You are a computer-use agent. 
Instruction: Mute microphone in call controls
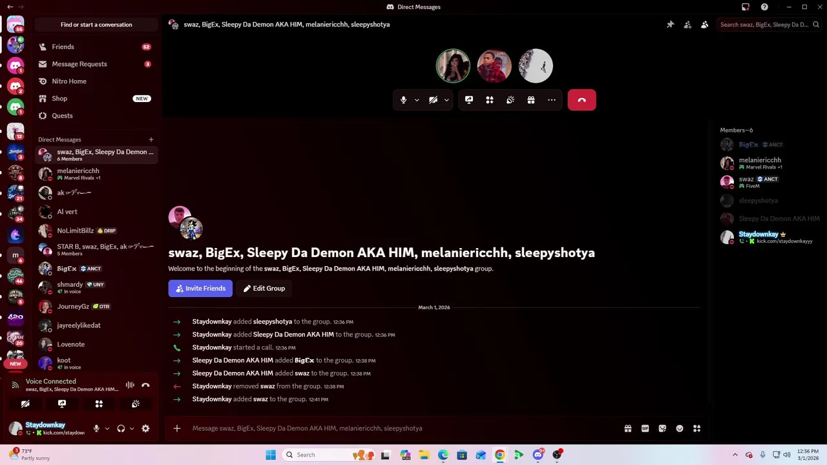[403, 100]
